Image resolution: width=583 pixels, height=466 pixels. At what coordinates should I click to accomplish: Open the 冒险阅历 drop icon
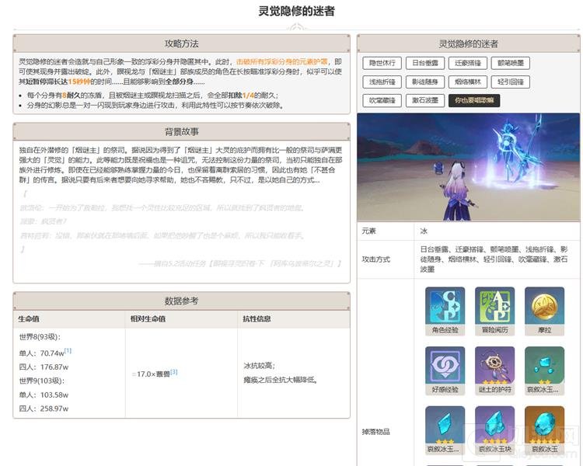[494, 306]
